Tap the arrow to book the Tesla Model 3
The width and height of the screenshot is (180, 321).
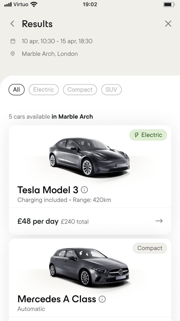click(159, 221)
